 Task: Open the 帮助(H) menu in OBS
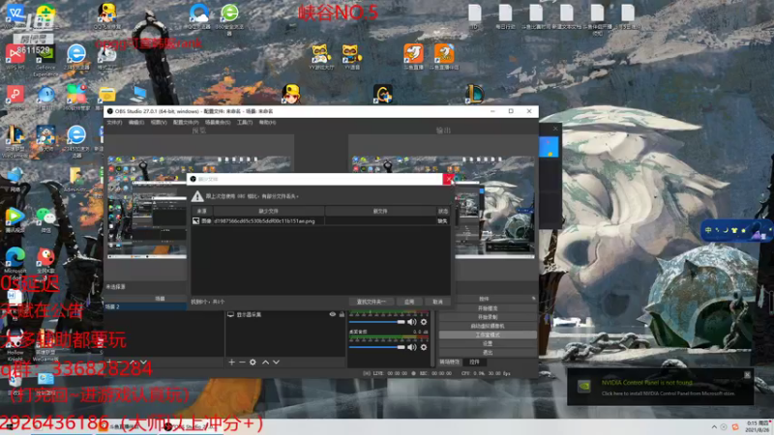(x=267, y=123)
